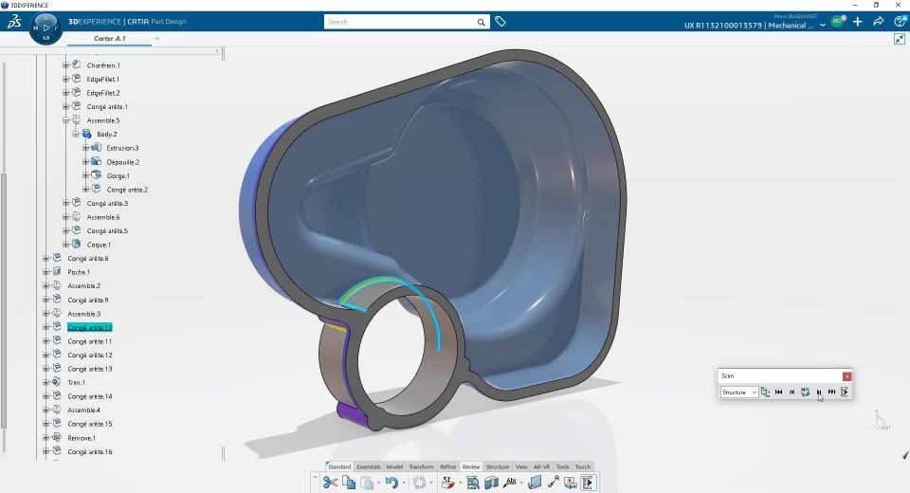
Task: Step to previous feature in Scan panel
Action: point(792,392)
